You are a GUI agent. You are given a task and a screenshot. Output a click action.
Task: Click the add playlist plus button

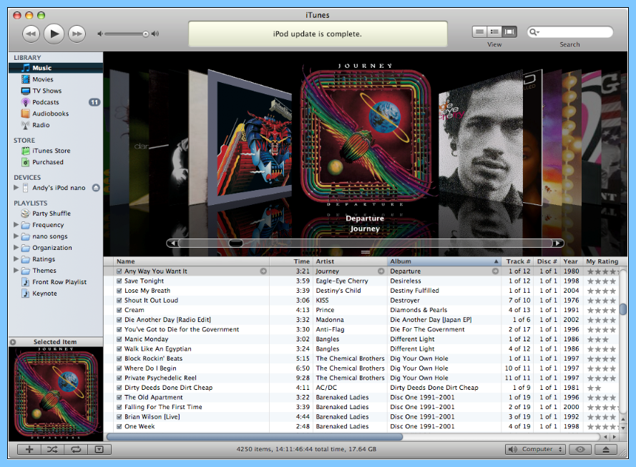29,449
